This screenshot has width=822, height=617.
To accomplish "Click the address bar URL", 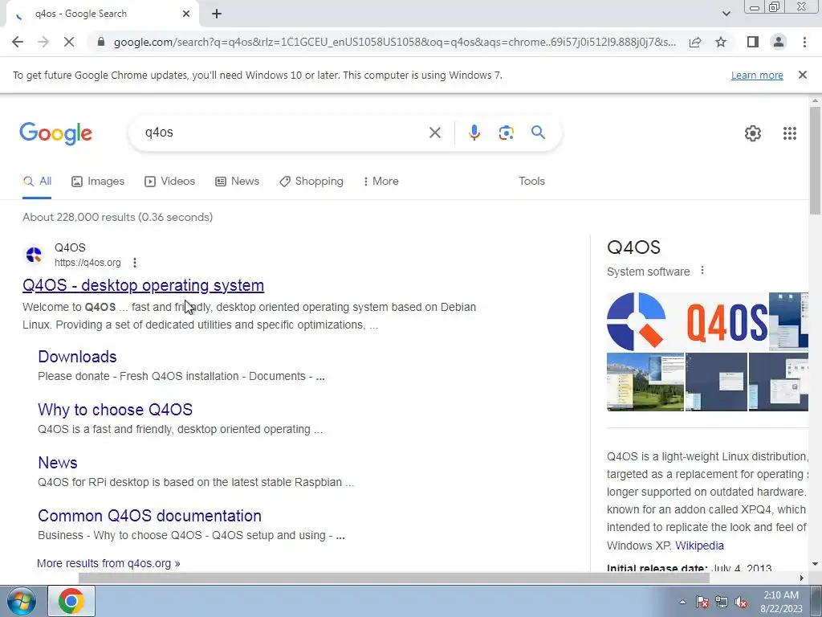I will click(x=394, y=42).
